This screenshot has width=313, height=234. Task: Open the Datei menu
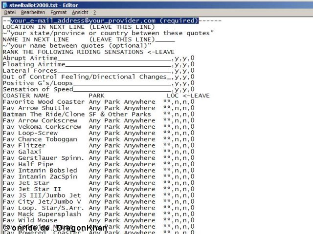point(10,13)
